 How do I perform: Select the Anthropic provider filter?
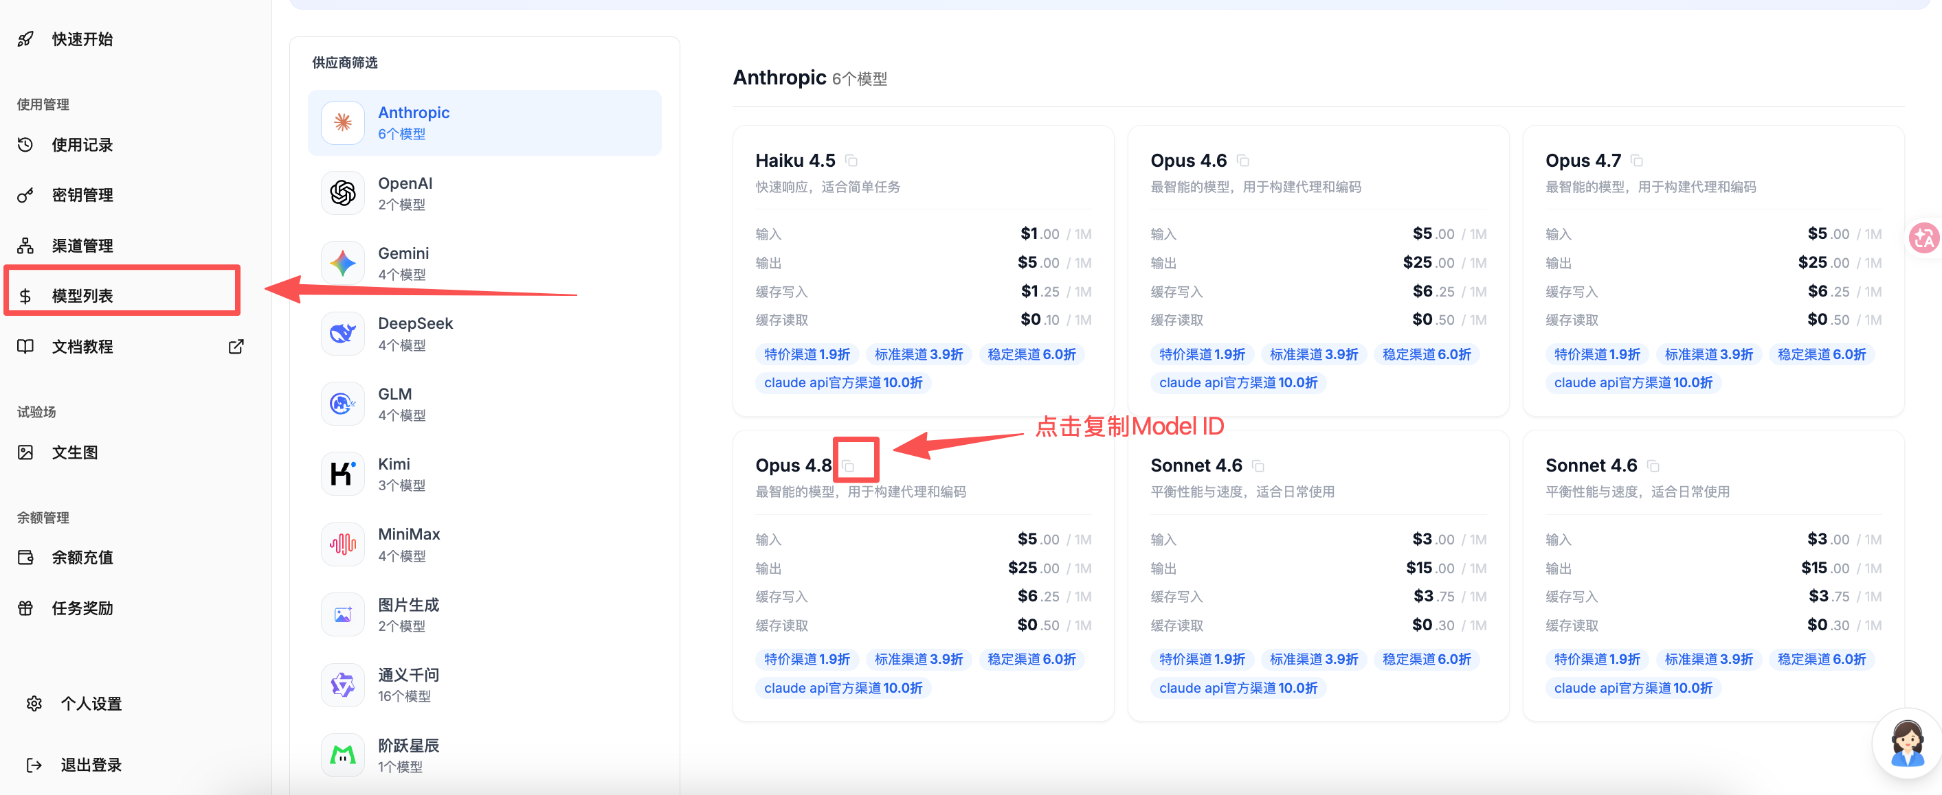point(484,123)
